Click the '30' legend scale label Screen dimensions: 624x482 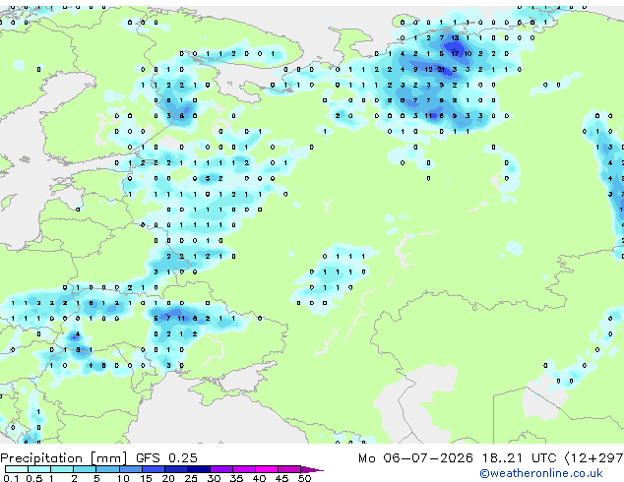[214, 478]
